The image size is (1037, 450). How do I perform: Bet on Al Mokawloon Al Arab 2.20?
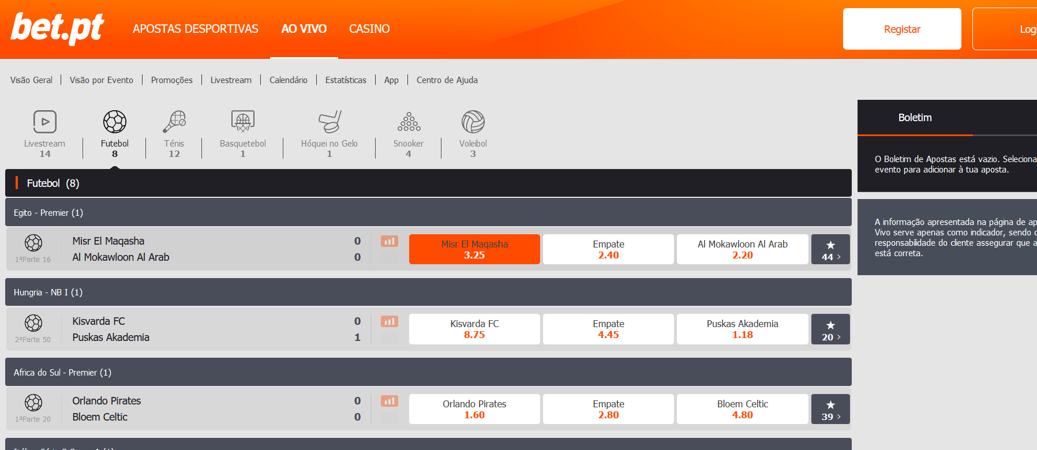click(743, 249)
